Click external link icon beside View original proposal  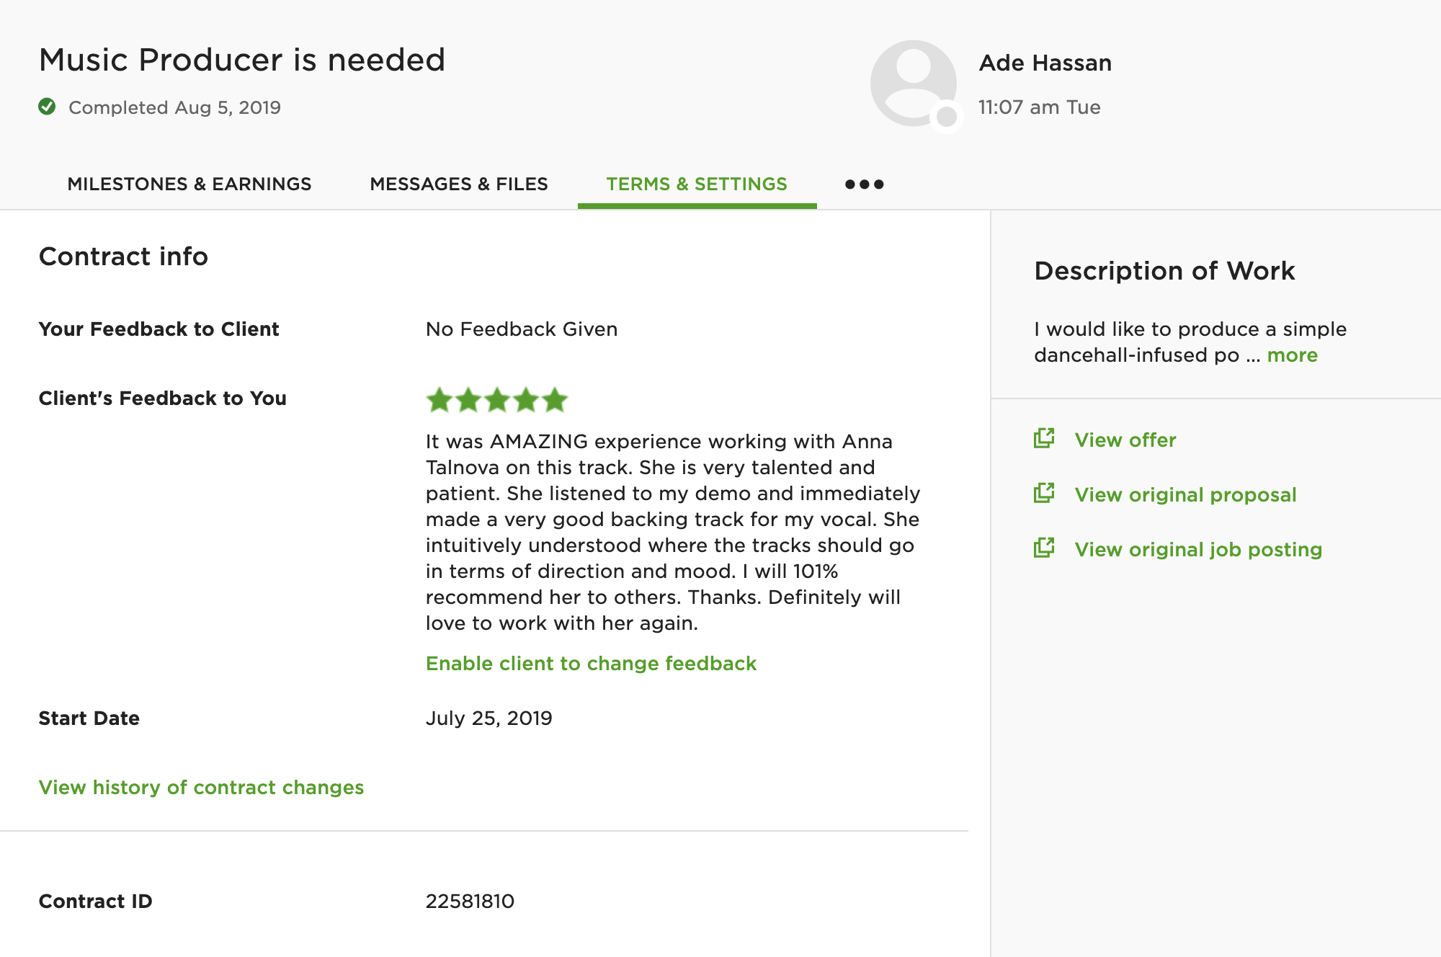(1044, 493)
